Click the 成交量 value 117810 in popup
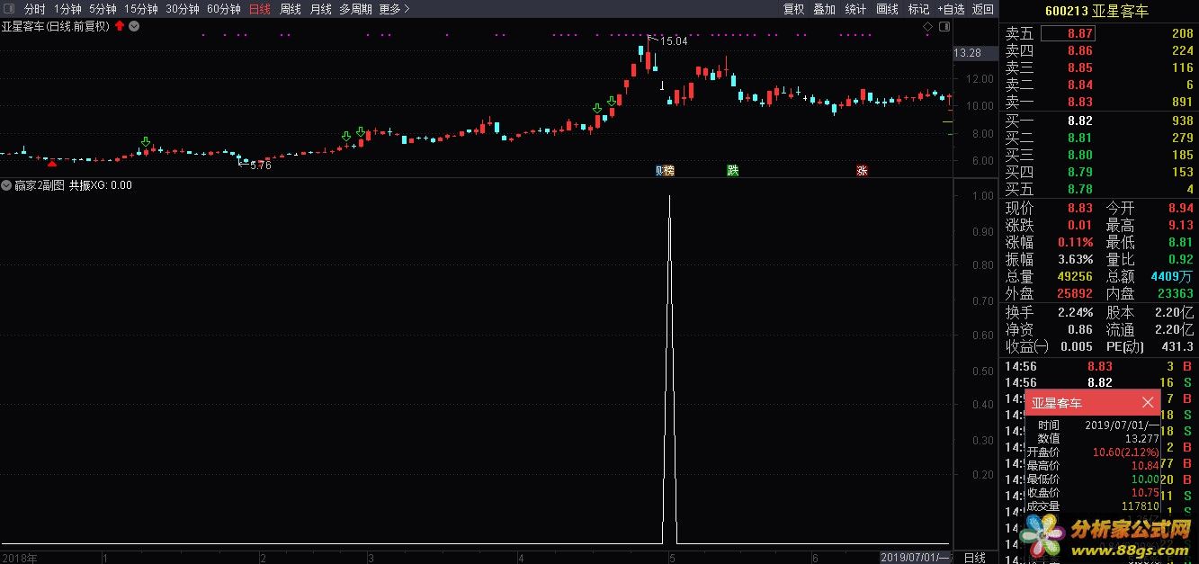Screen dimensions: 1199x564 tap(1141, 506)
